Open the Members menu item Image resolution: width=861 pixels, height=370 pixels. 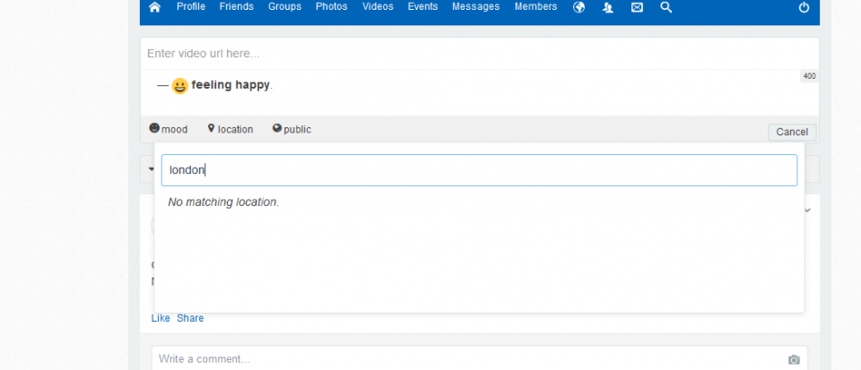[536, 6]
